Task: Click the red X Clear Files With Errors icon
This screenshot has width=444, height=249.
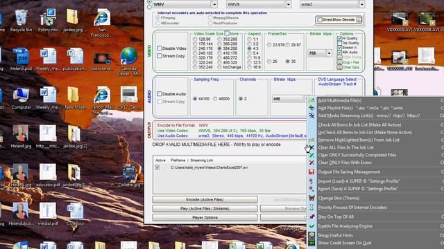Action: pyautogui.click(x=311, y=163)
